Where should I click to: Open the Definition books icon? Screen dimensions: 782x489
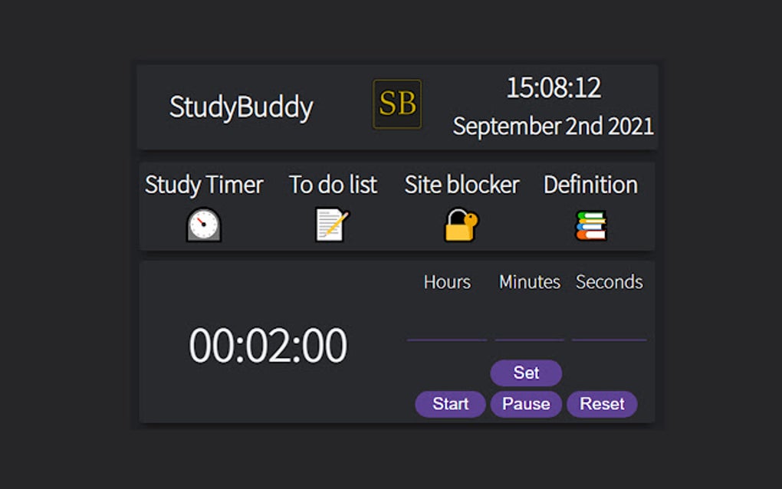point(590,225)
